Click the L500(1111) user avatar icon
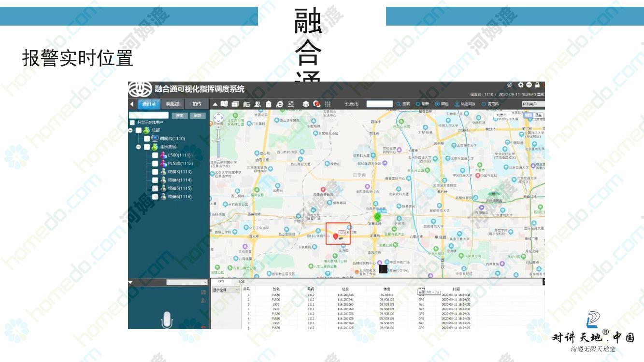 [x=163, y=155]
